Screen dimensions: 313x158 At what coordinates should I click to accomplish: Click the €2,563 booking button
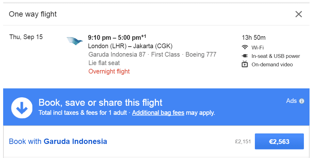coord(279,141)
